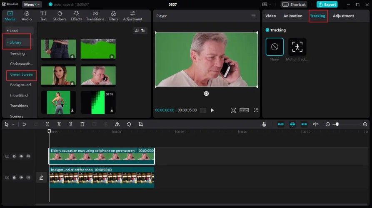Open the selection tool dropdown arrow
Viewport: 372px width, 208px height.
click(13, 124)
